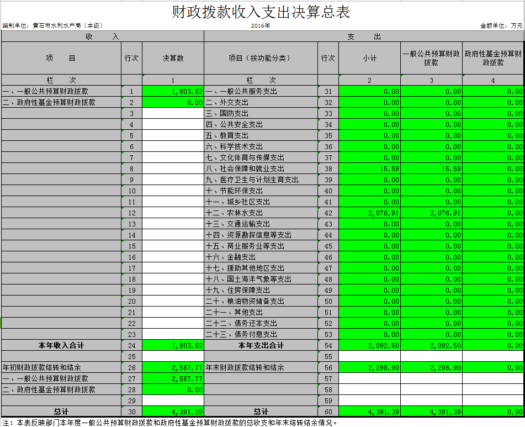Click 2,076.91 in the 小计 column

pos(370,213)
